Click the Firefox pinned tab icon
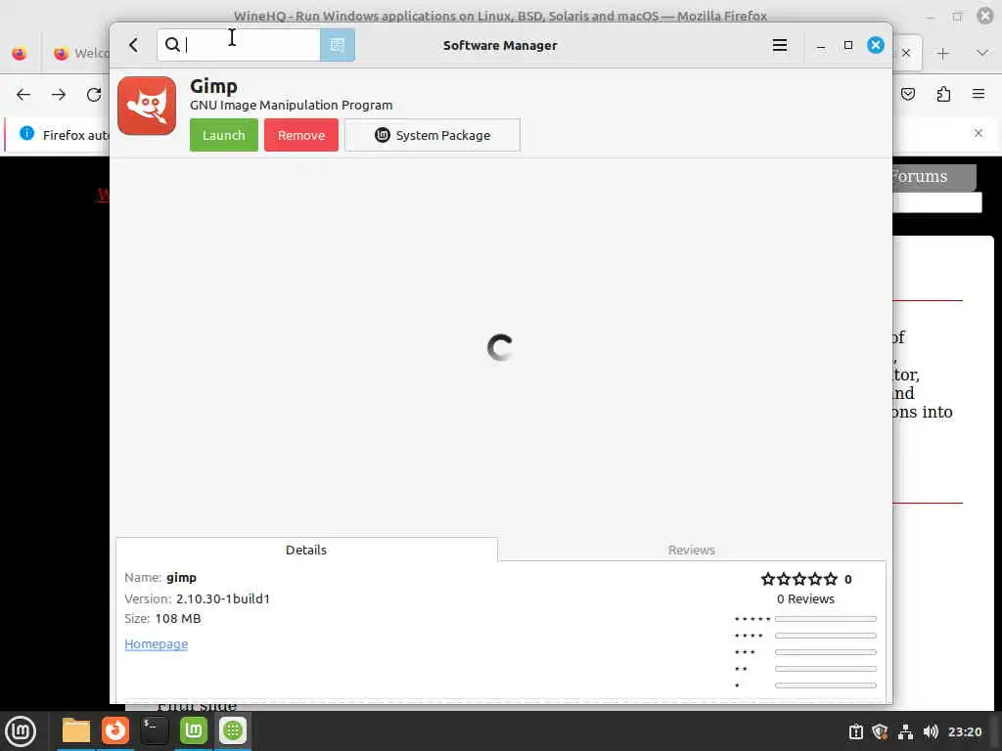 pos(20,53)
